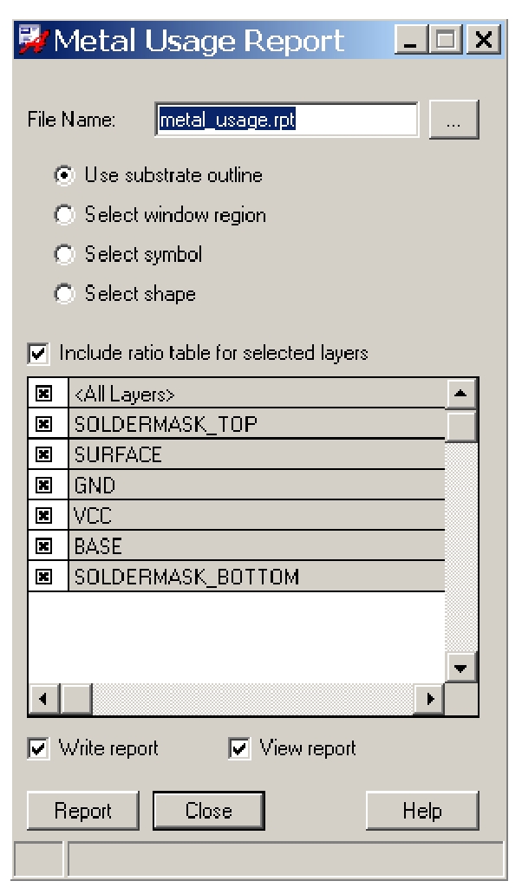Click the layer list scroll up arrow
Viewport: 522px width, 894px height.
click(461, 394)
